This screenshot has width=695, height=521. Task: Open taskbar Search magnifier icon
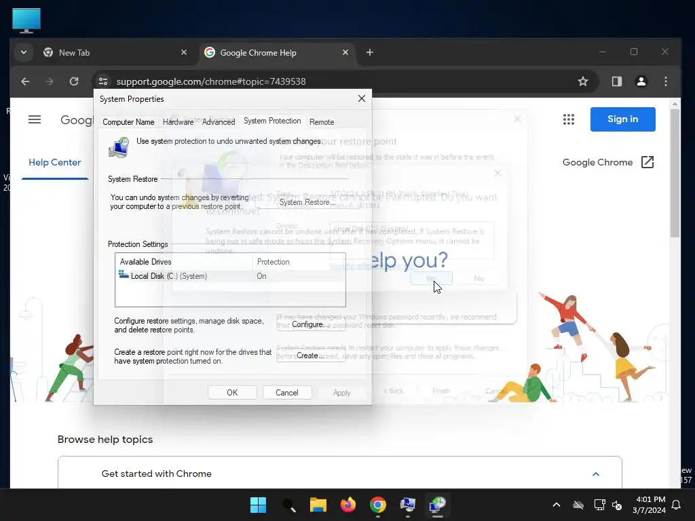(288, 505)
